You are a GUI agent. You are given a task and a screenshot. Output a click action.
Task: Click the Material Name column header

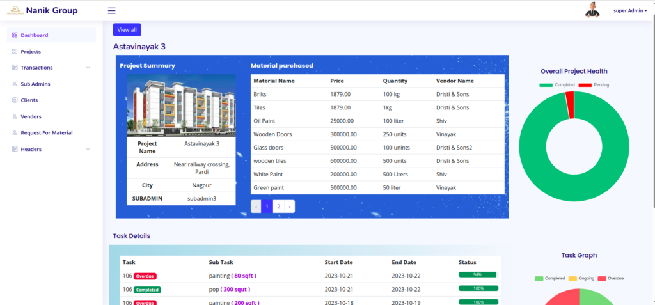point(274,81)
